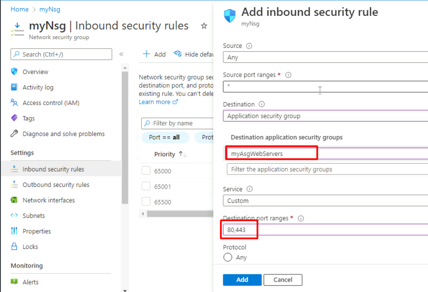The image size is (428, 292).
Task: Click the Search (Ctrl+/) box
Action: [62, 54]
